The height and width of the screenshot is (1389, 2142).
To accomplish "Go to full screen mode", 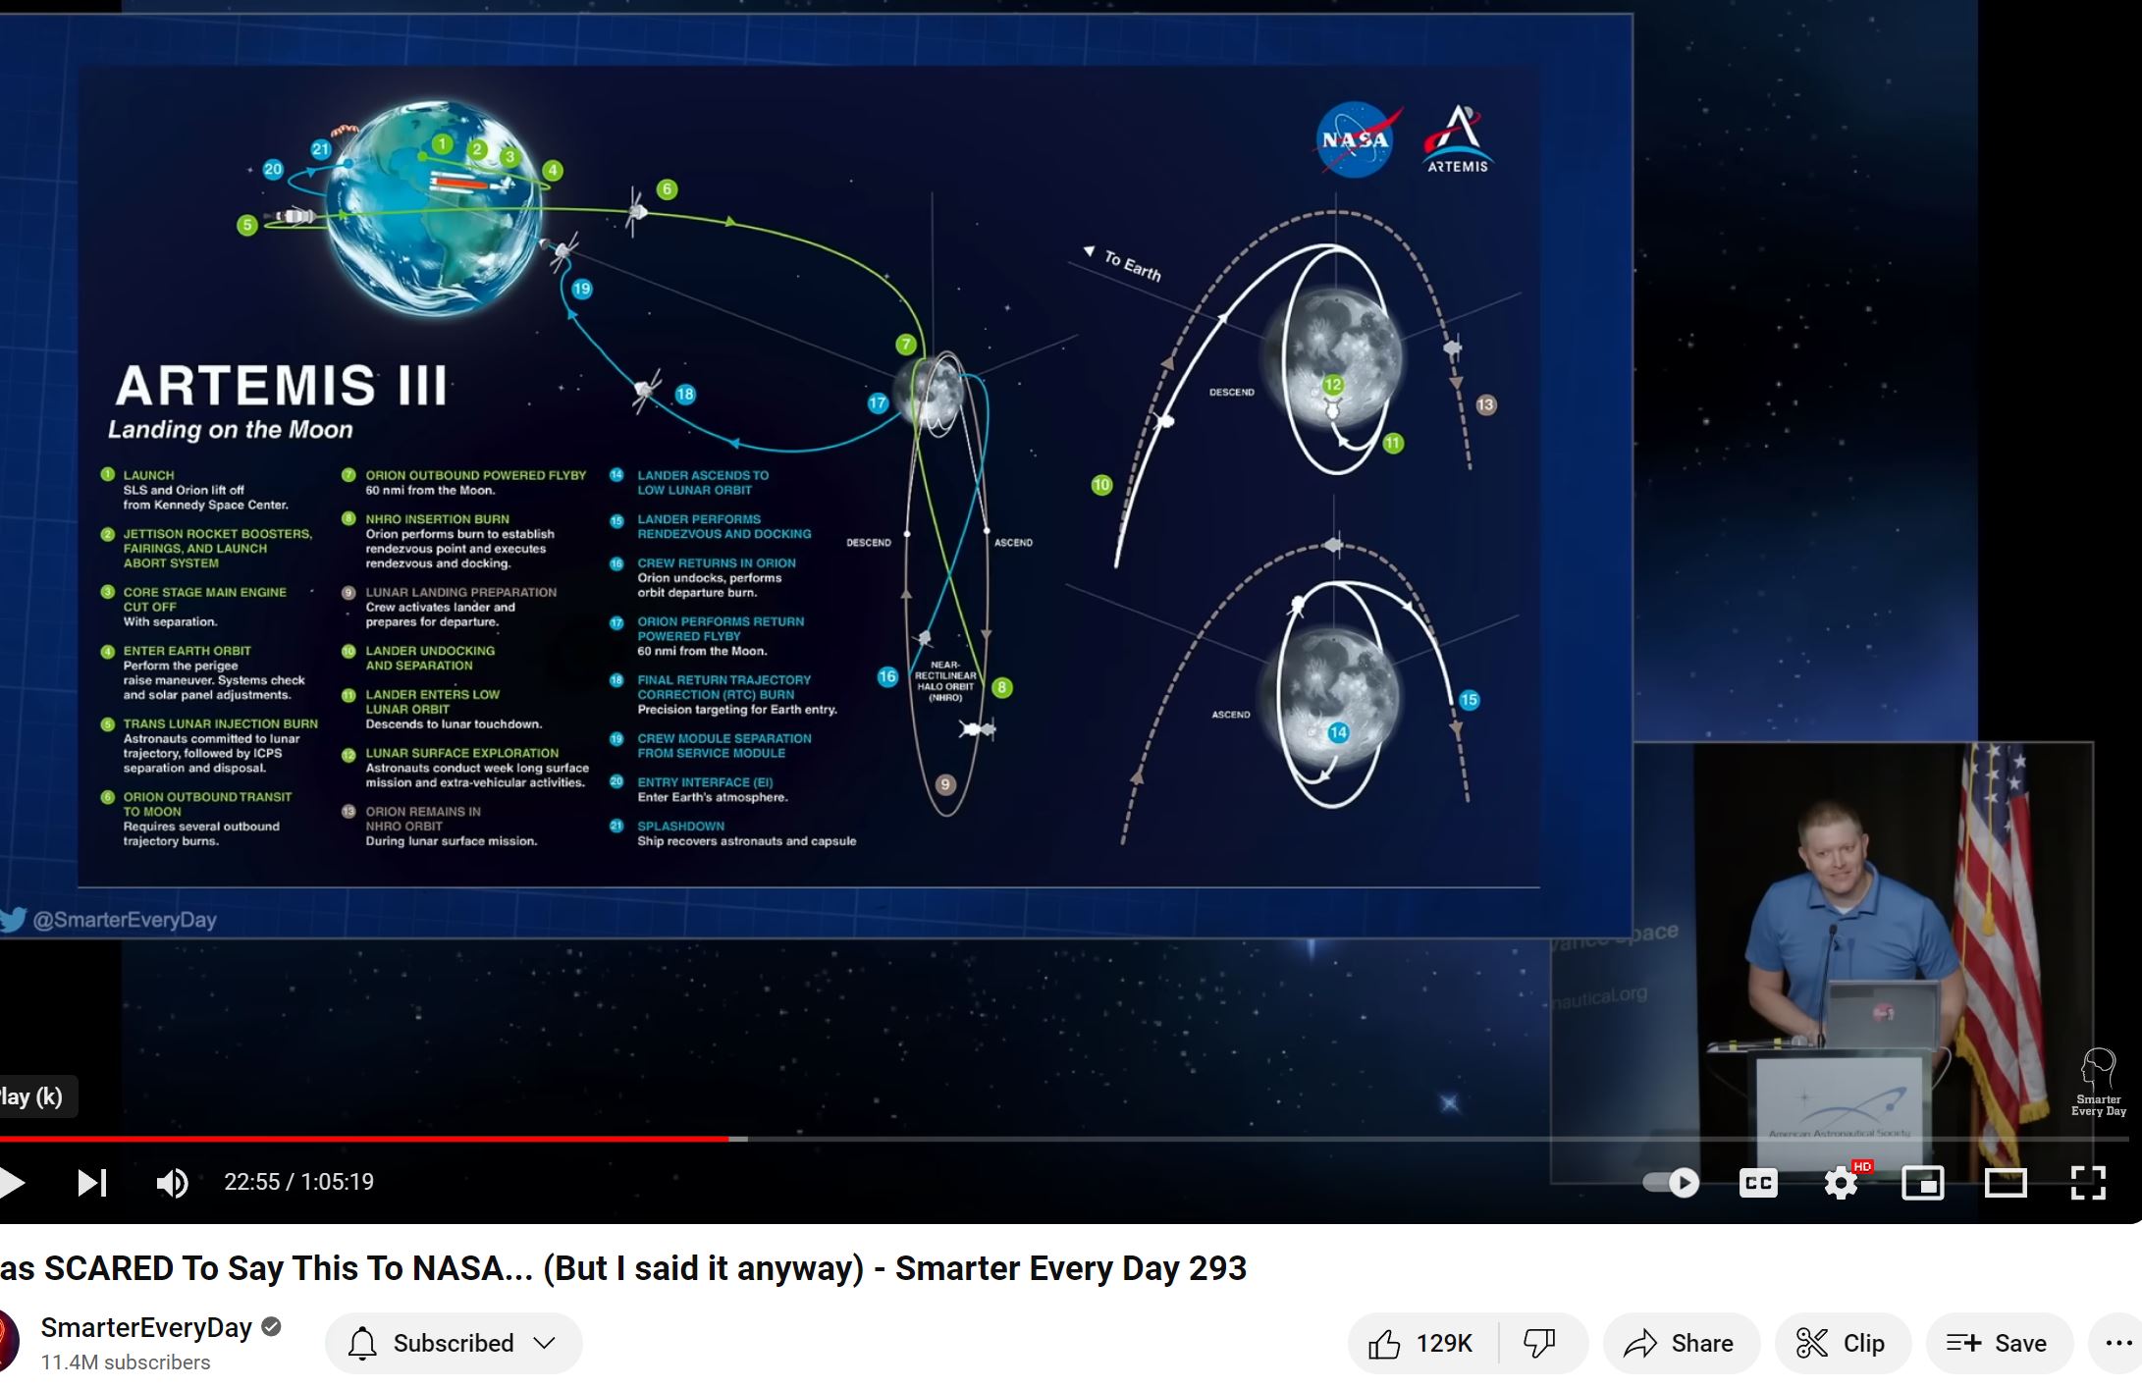I will [x=2088, y=1183].
